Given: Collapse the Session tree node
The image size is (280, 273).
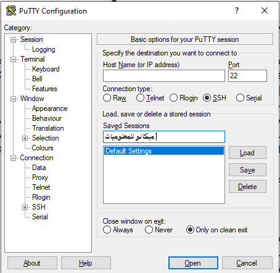Looking at the screenshot, I should click(x=13, y=39).
